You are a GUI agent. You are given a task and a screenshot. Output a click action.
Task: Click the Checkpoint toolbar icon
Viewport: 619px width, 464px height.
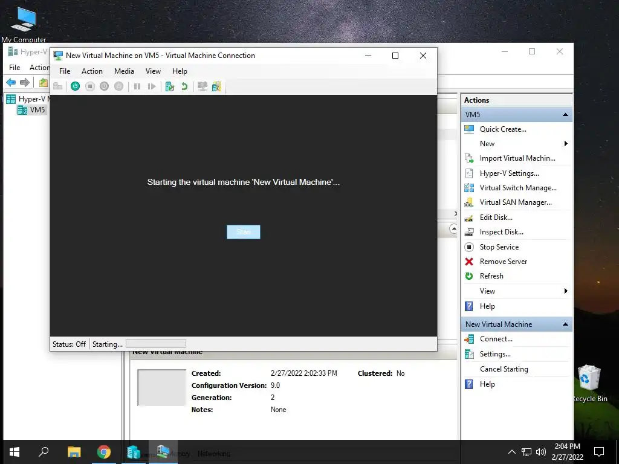[170, 86]
